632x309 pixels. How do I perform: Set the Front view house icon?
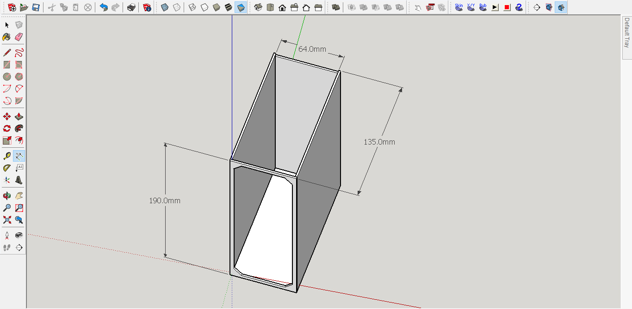[x=282, y=7]
